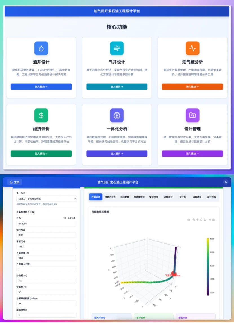Enable orbital rotation mode on the 3D plot
The image size is (234, 323).
point(201,219)
